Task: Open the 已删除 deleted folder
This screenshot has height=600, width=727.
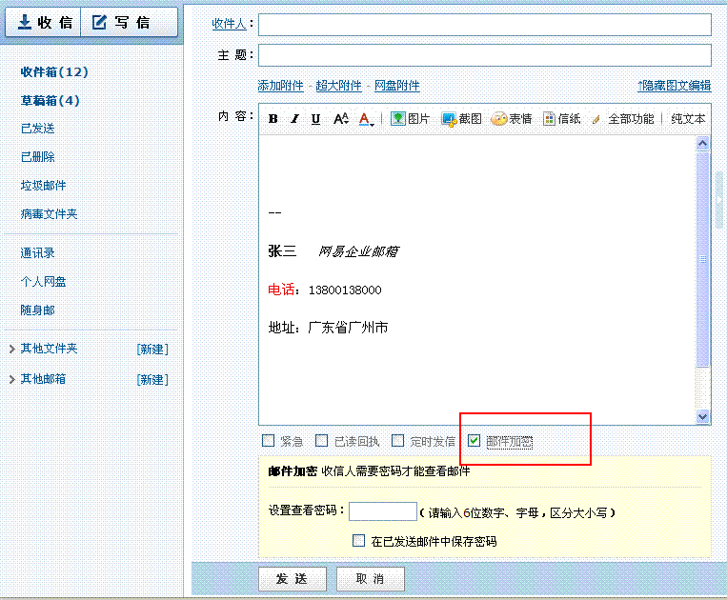Action: tap(37, 157)
